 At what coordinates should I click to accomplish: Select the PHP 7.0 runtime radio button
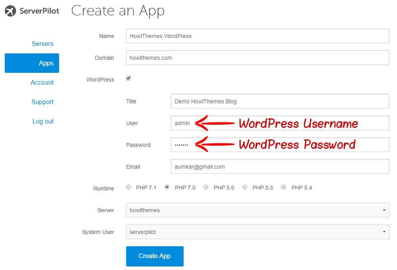pyautogui.click(x=167, y=187)
